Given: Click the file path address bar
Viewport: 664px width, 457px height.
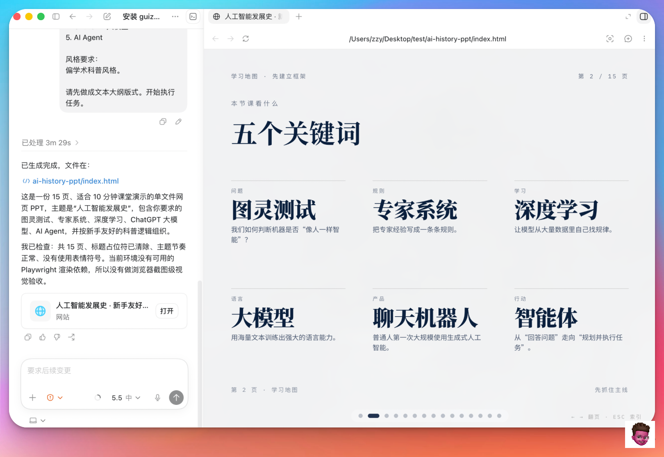Looking at the screenshot, I should (428, 39).
